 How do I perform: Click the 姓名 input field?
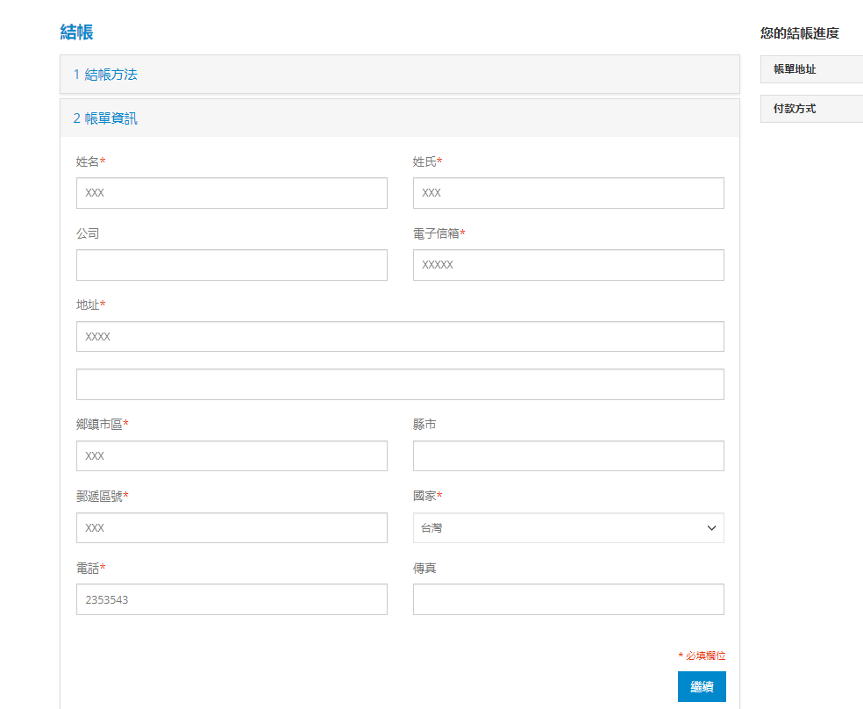[232, 193]
